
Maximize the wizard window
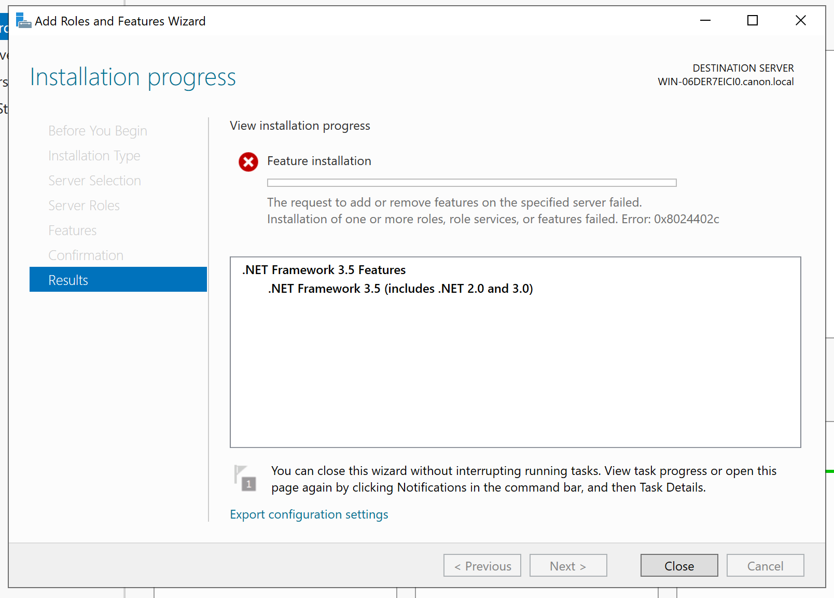pyautogui.click(x=753, y=20)
